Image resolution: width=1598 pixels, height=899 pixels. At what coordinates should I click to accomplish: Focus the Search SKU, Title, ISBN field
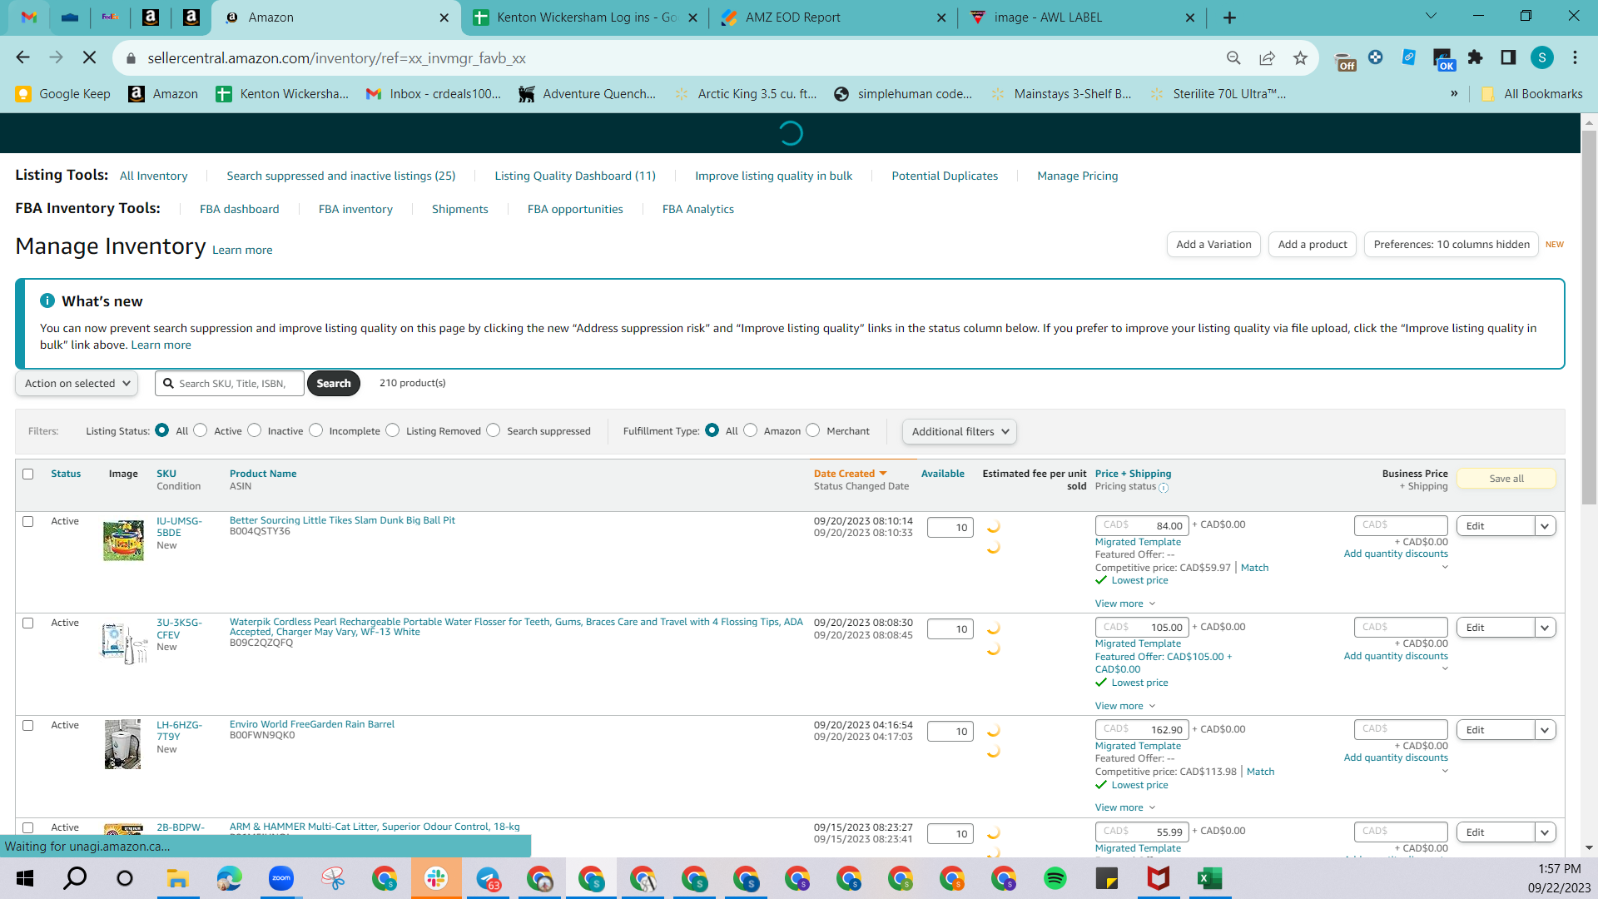point(230,383)
